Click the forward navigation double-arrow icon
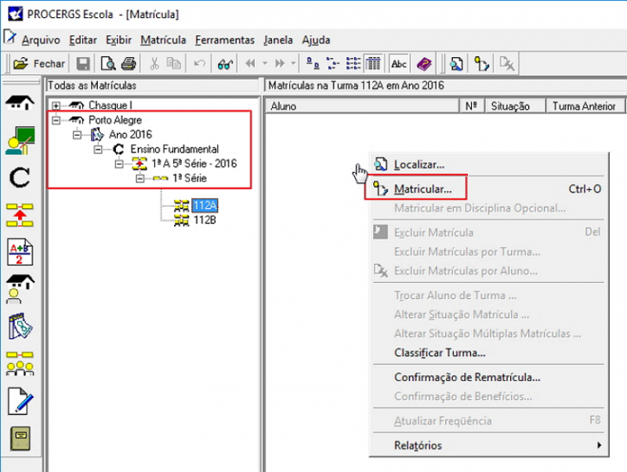Viewport: 627px width, 472px height. coord(280,63)
